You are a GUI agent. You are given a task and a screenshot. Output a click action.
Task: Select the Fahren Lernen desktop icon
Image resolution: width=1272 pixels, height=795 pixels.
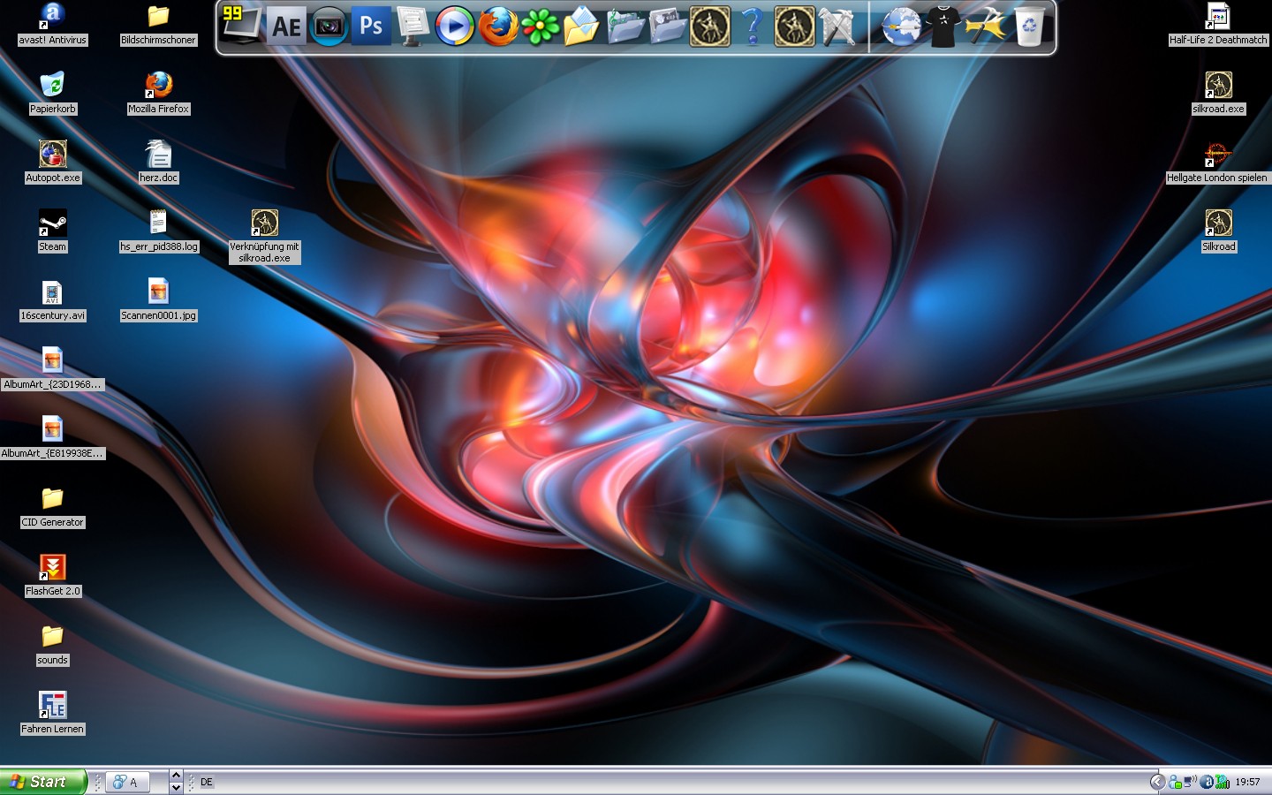coord(52,706)
